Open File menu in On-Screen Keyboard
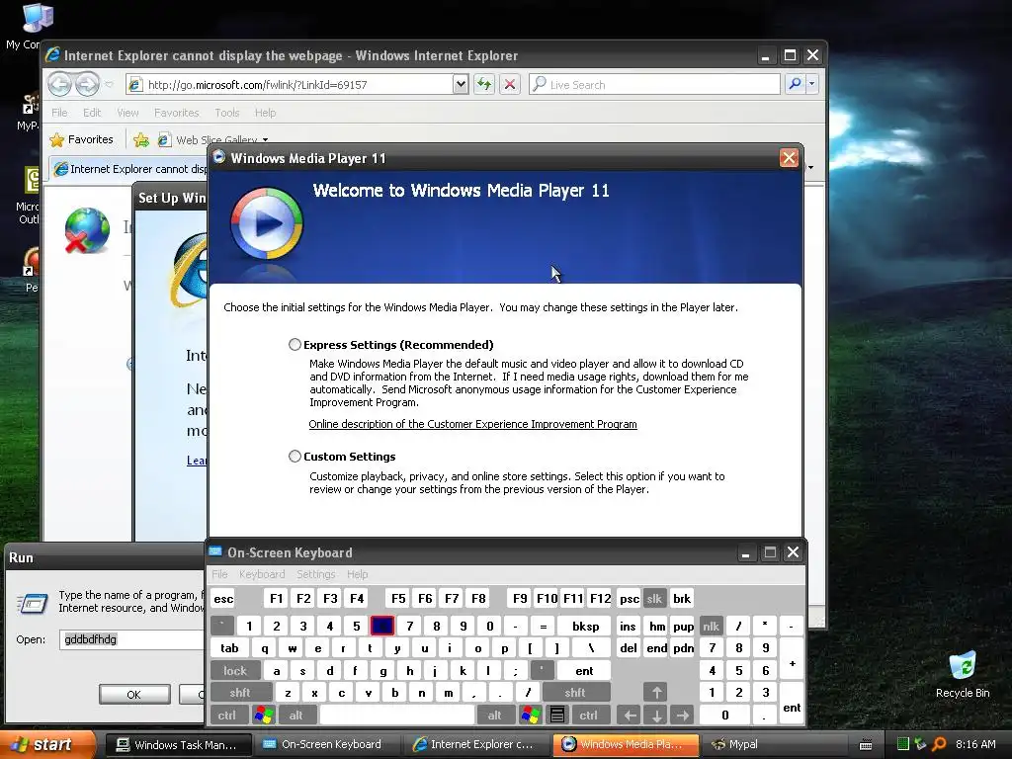Screen dimensions: 1012x759 click(x=219, y=574)
